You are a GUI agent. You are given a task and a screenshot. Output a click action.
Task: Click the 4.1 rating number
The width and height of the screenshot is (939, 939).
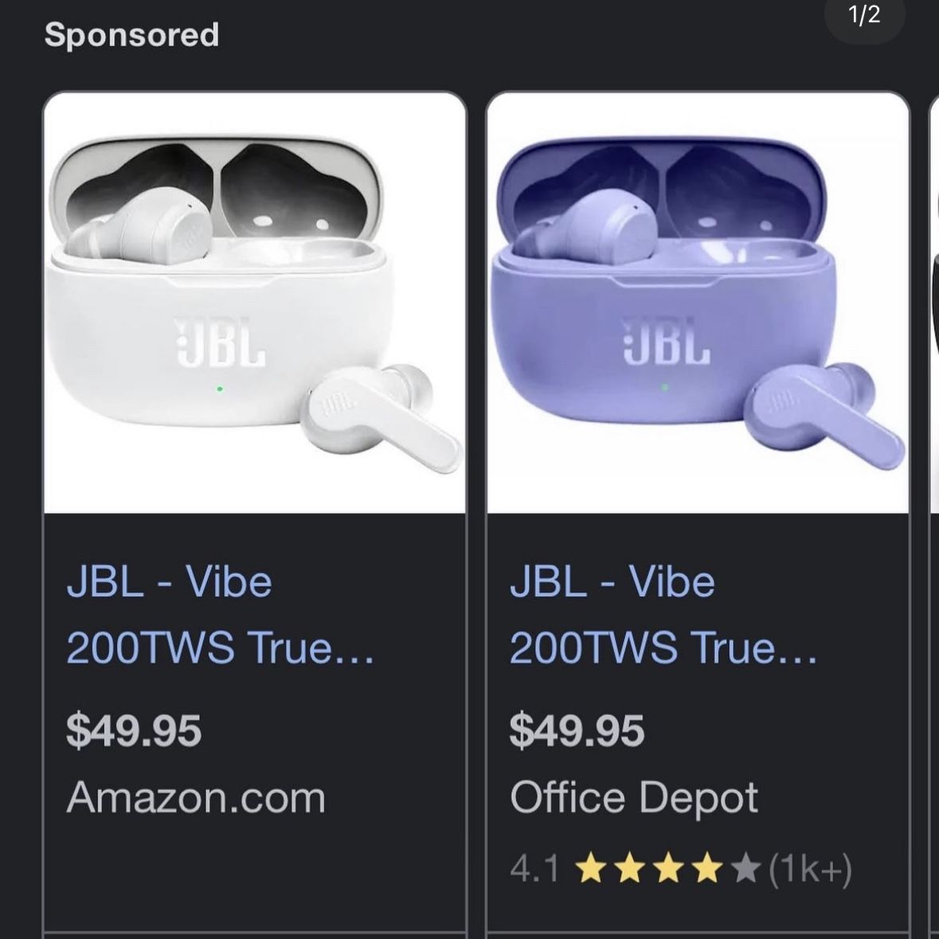coord(534,868)
